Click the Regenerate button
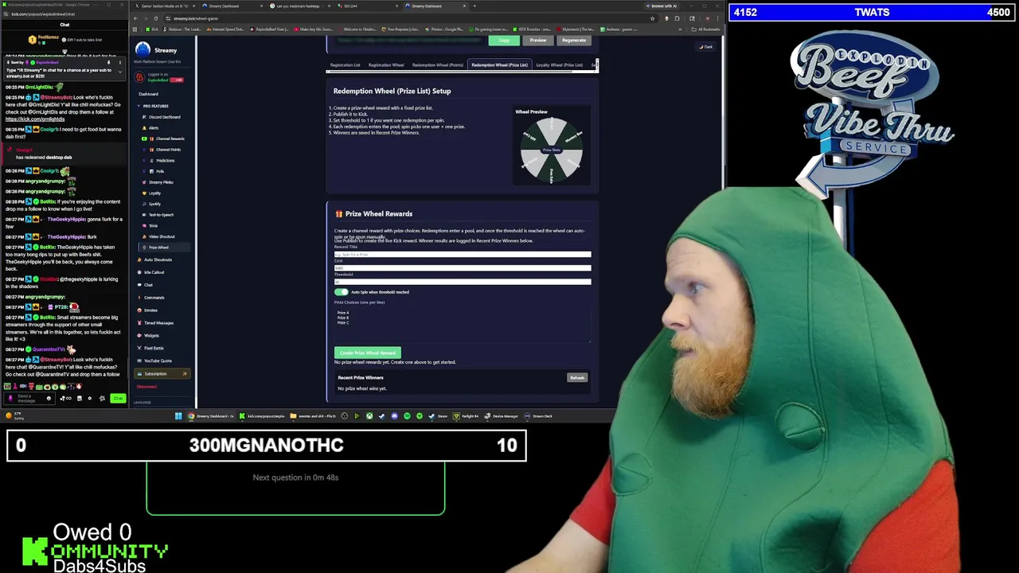This screenshot has height=573, width=1019. (574, 41)
